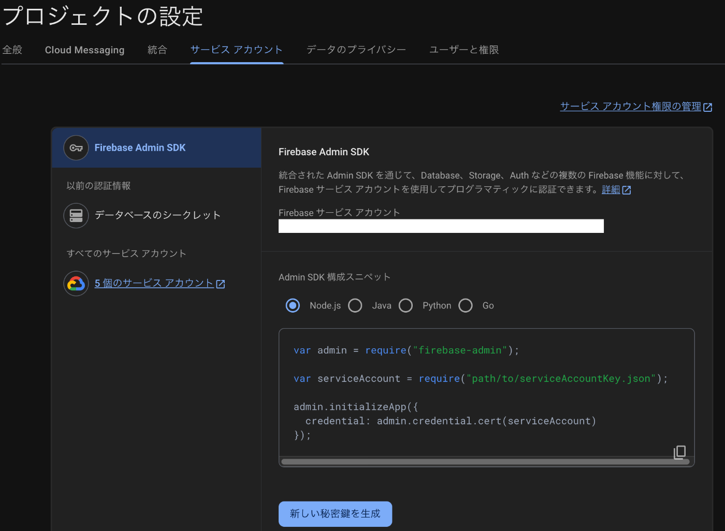
Task: Click the 以前の認証情報 section label
Action: [x=98, y=186]
